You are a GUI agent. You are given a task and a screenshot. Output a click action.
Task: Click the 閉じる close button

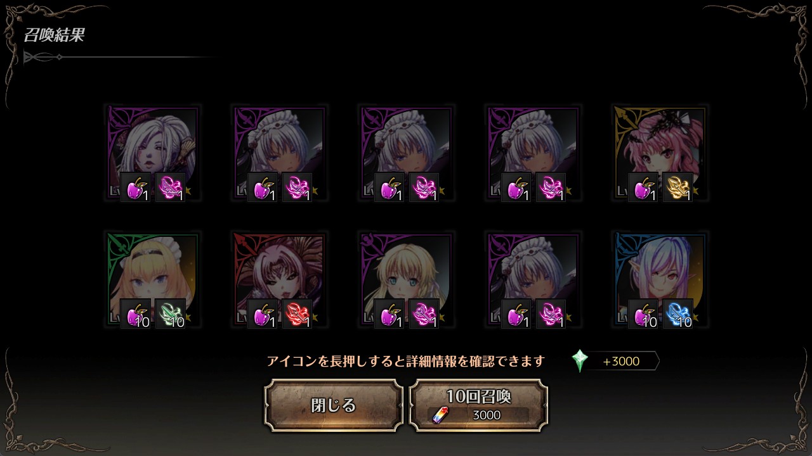tap(334, 405)
